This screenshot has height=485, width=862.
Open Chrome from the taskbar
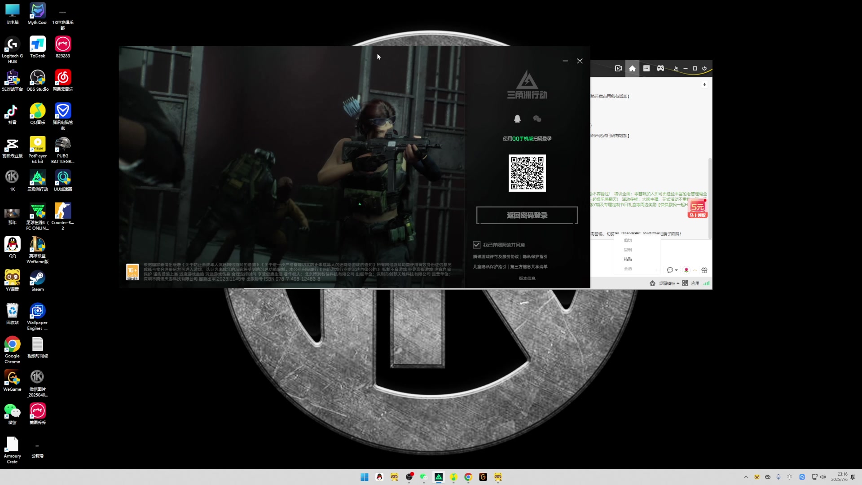[468, 477]
